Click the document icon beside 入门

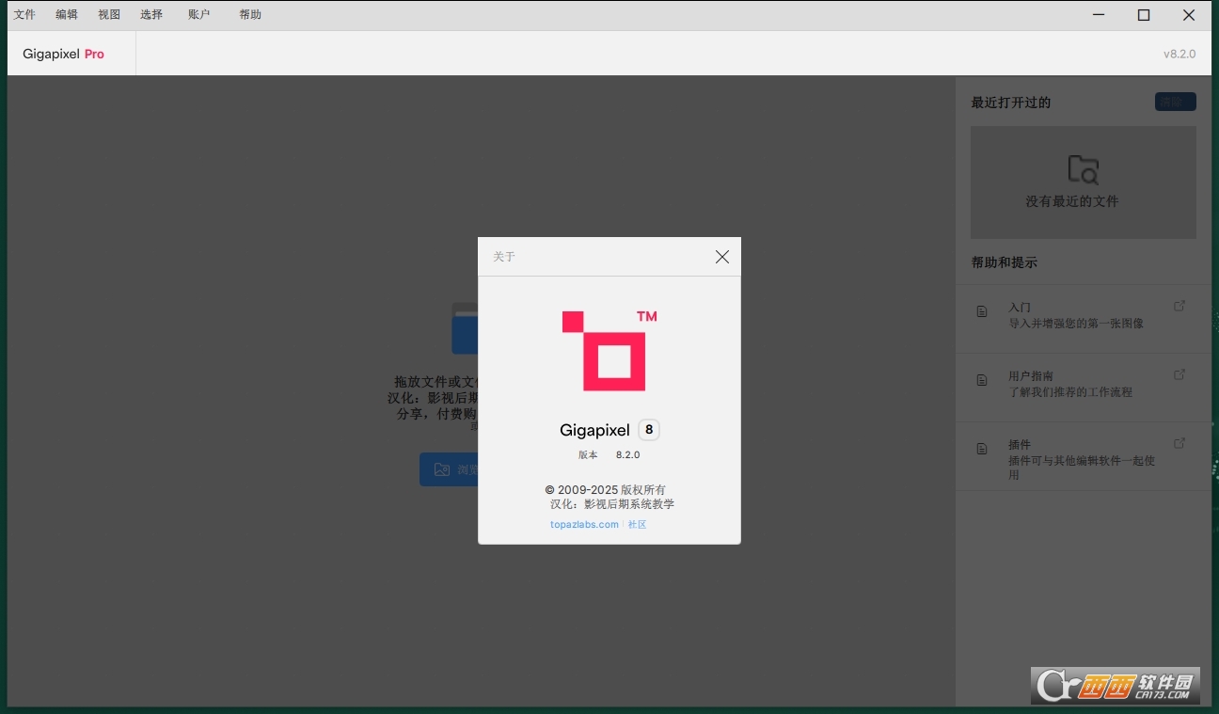coord(982,311)
